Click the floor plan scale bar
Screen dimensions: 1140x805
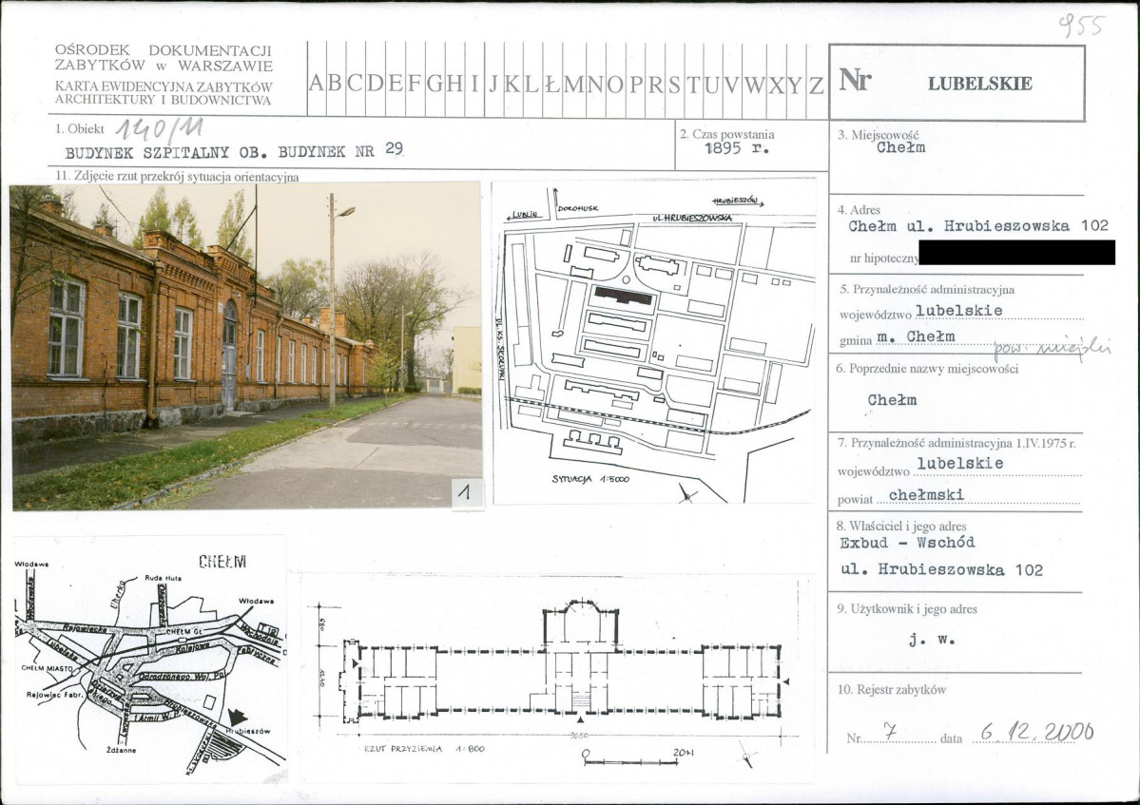click(x=629, y=759)
